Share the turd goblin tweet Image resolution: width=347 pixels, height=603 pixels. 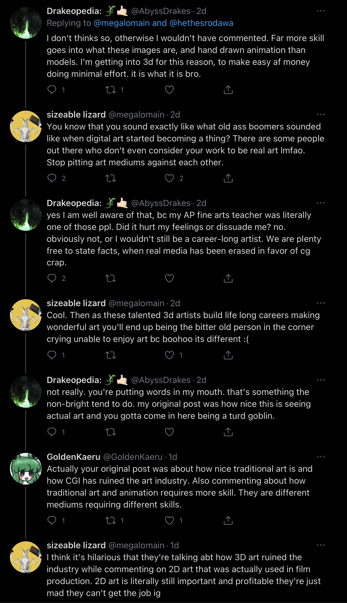click(228, 432)
